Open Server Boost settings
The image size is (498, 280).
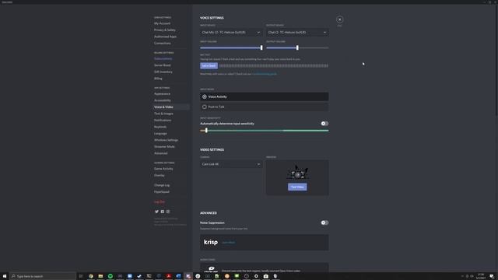coord(163,65)
